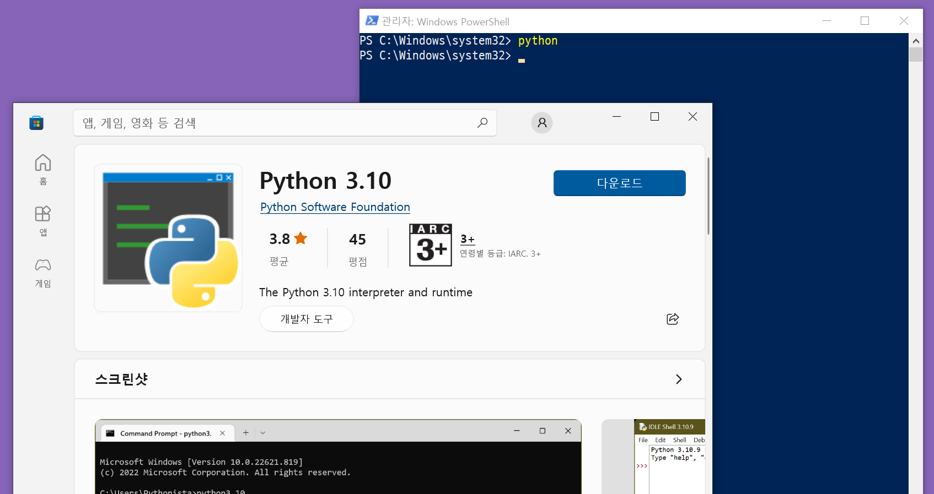Click the 연령별 등급: IARC. 3+ text
Image resolution: width=934 pixels, height=494 pixels.
pyautogui.click(x=500, y=254)
